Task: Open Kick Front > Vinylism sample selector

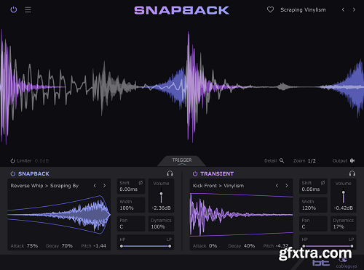Action: [218, 186]
